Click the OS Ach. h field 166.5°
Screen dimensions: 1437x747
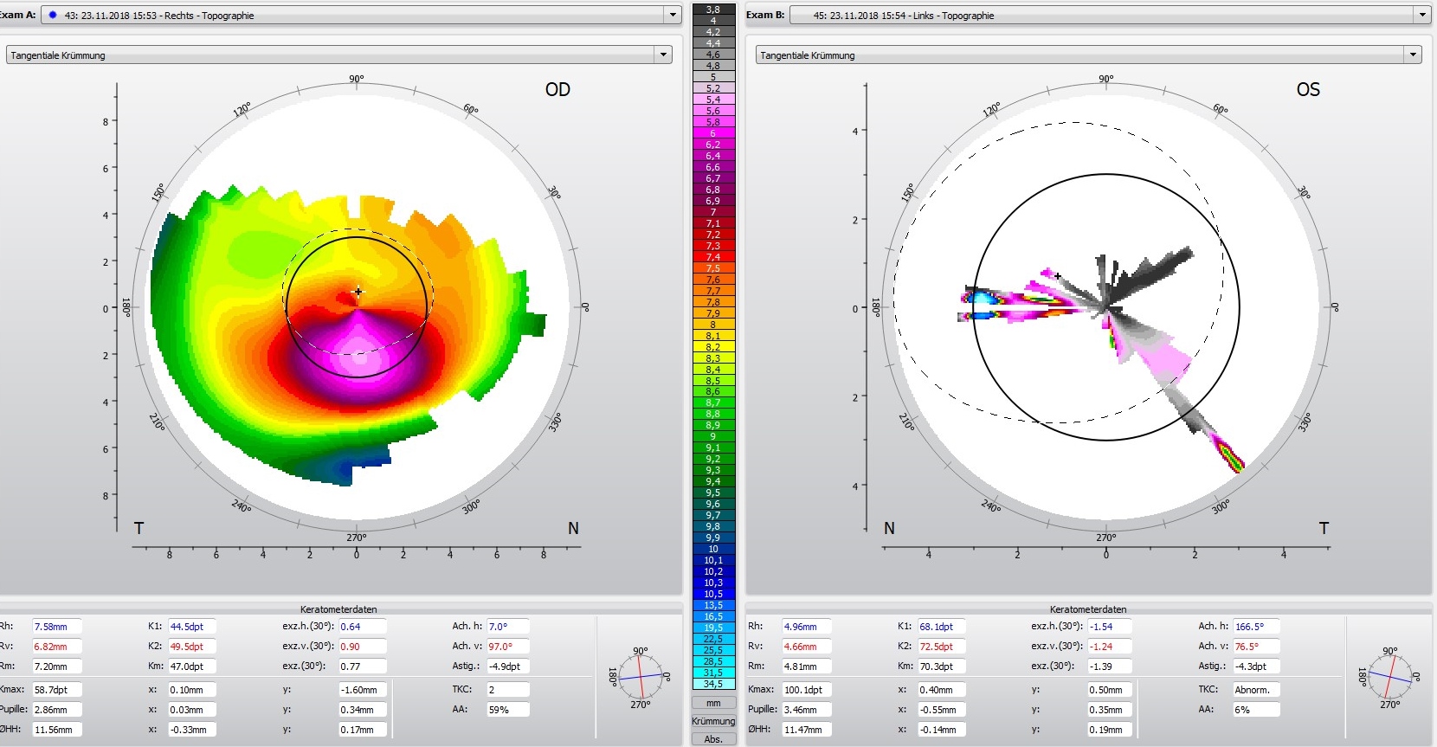(x=1256, y=627)
